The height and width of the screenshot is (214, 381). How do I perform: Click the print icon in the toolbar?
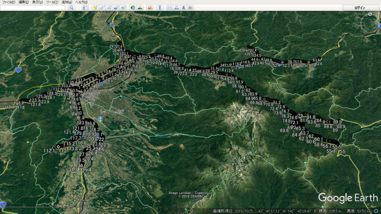(177, 8)
